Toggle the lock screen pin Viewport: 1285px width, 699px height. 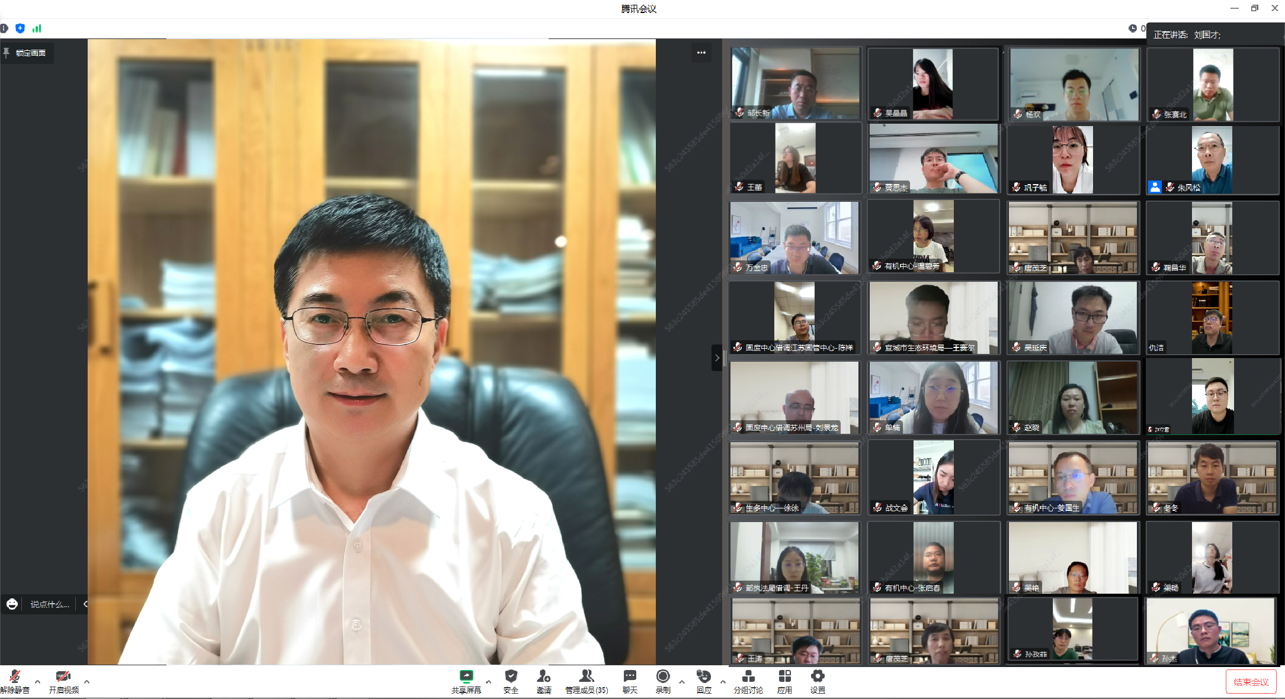tap(25, 53)
